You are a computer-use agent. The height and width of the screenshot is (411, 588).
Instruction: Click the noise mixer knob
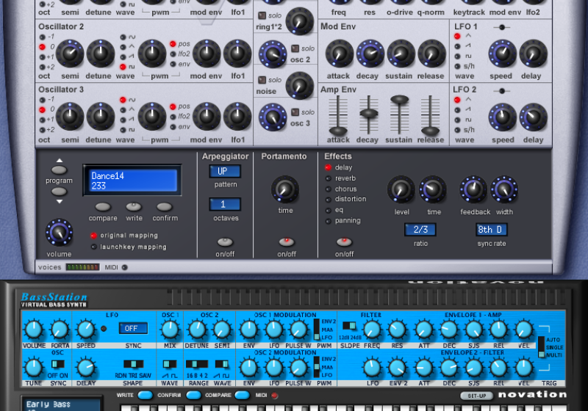coord(300,85)
